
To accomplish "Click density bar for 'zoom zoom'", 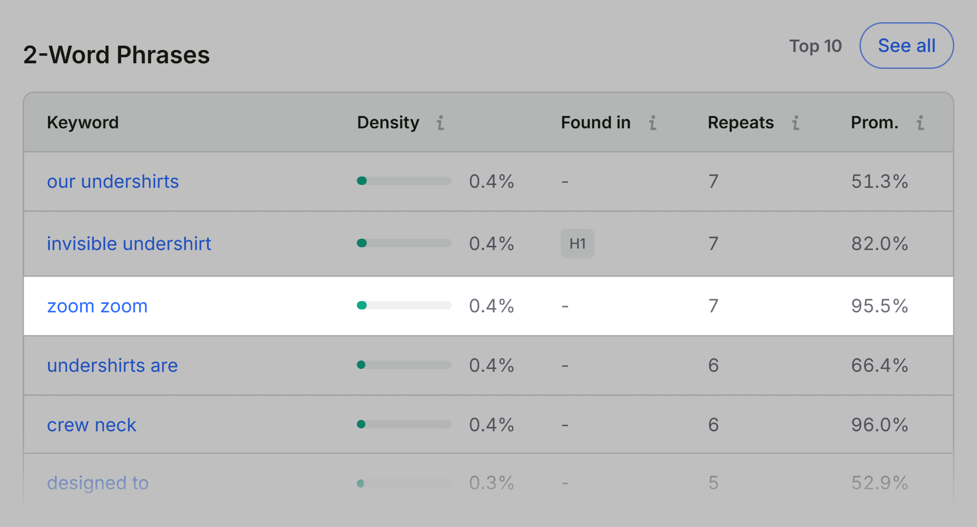I will (404, 305).
